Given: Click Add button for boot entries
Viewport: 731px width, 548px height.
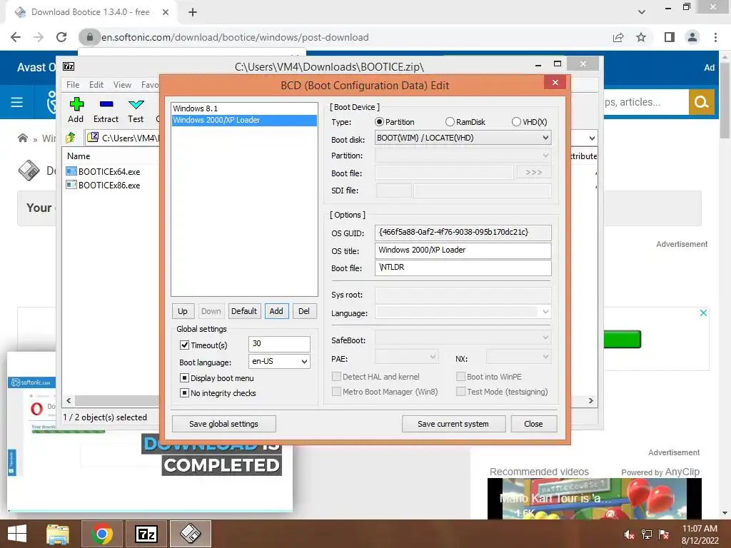Looking at the screenshot, I should (276, 311).
